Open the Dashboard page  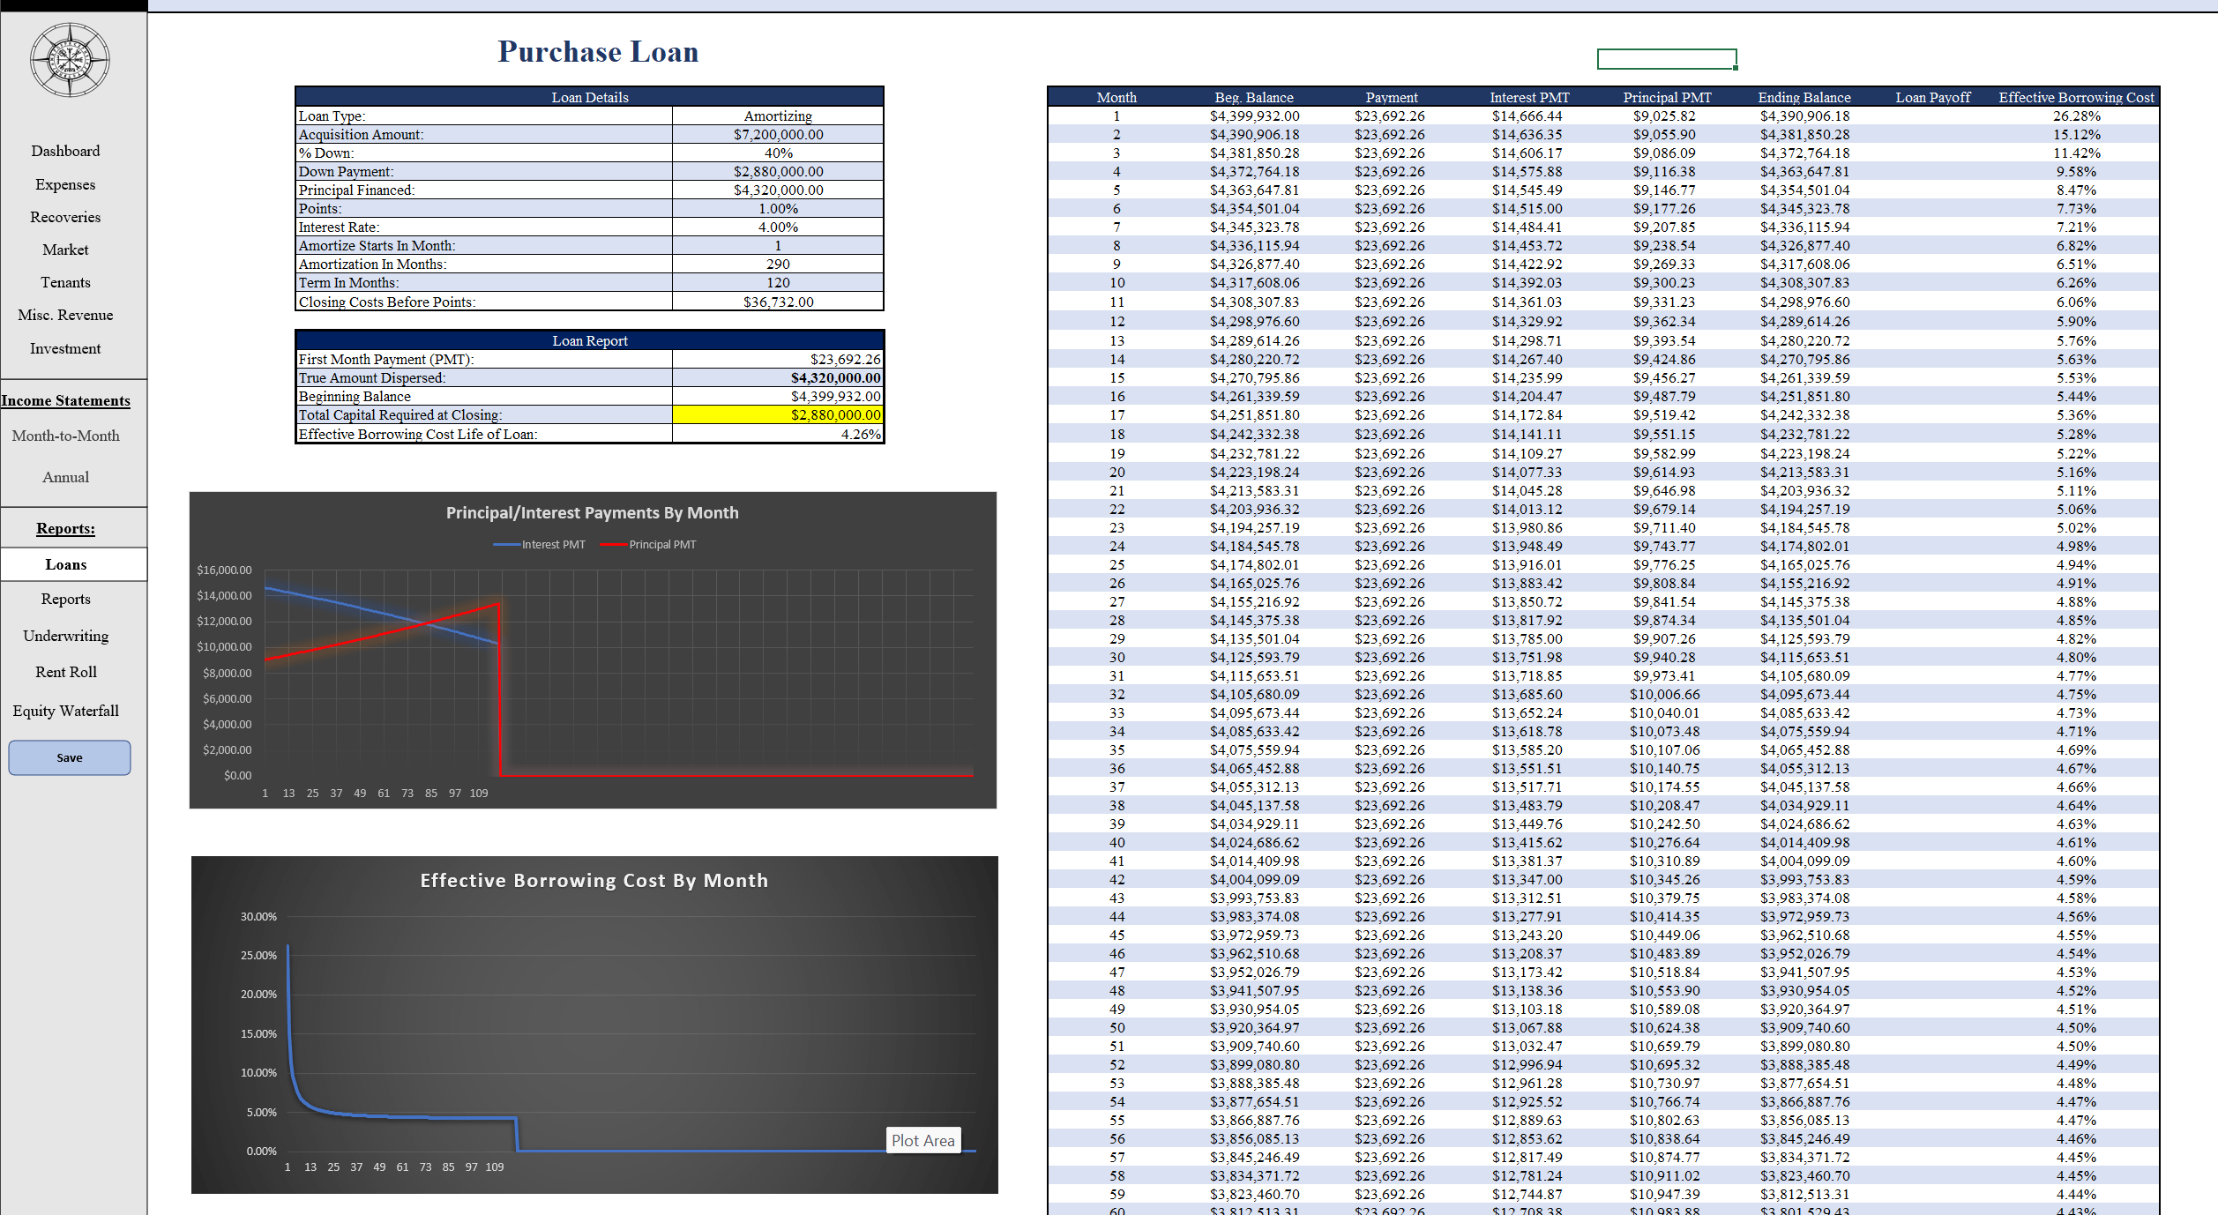pos(65,151)
